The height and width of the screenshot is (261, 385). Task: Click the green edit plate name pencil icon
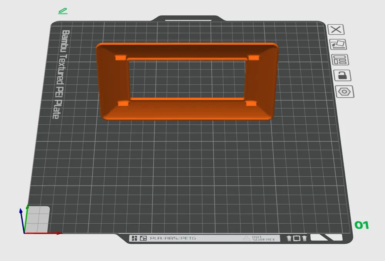(63, 11)
